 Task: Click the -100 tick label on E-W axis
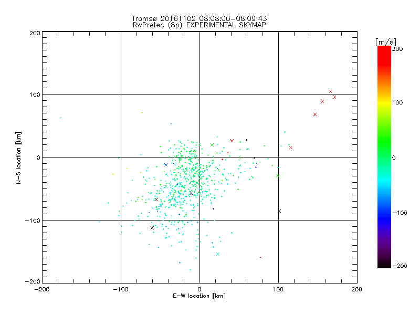click(121, 289)
